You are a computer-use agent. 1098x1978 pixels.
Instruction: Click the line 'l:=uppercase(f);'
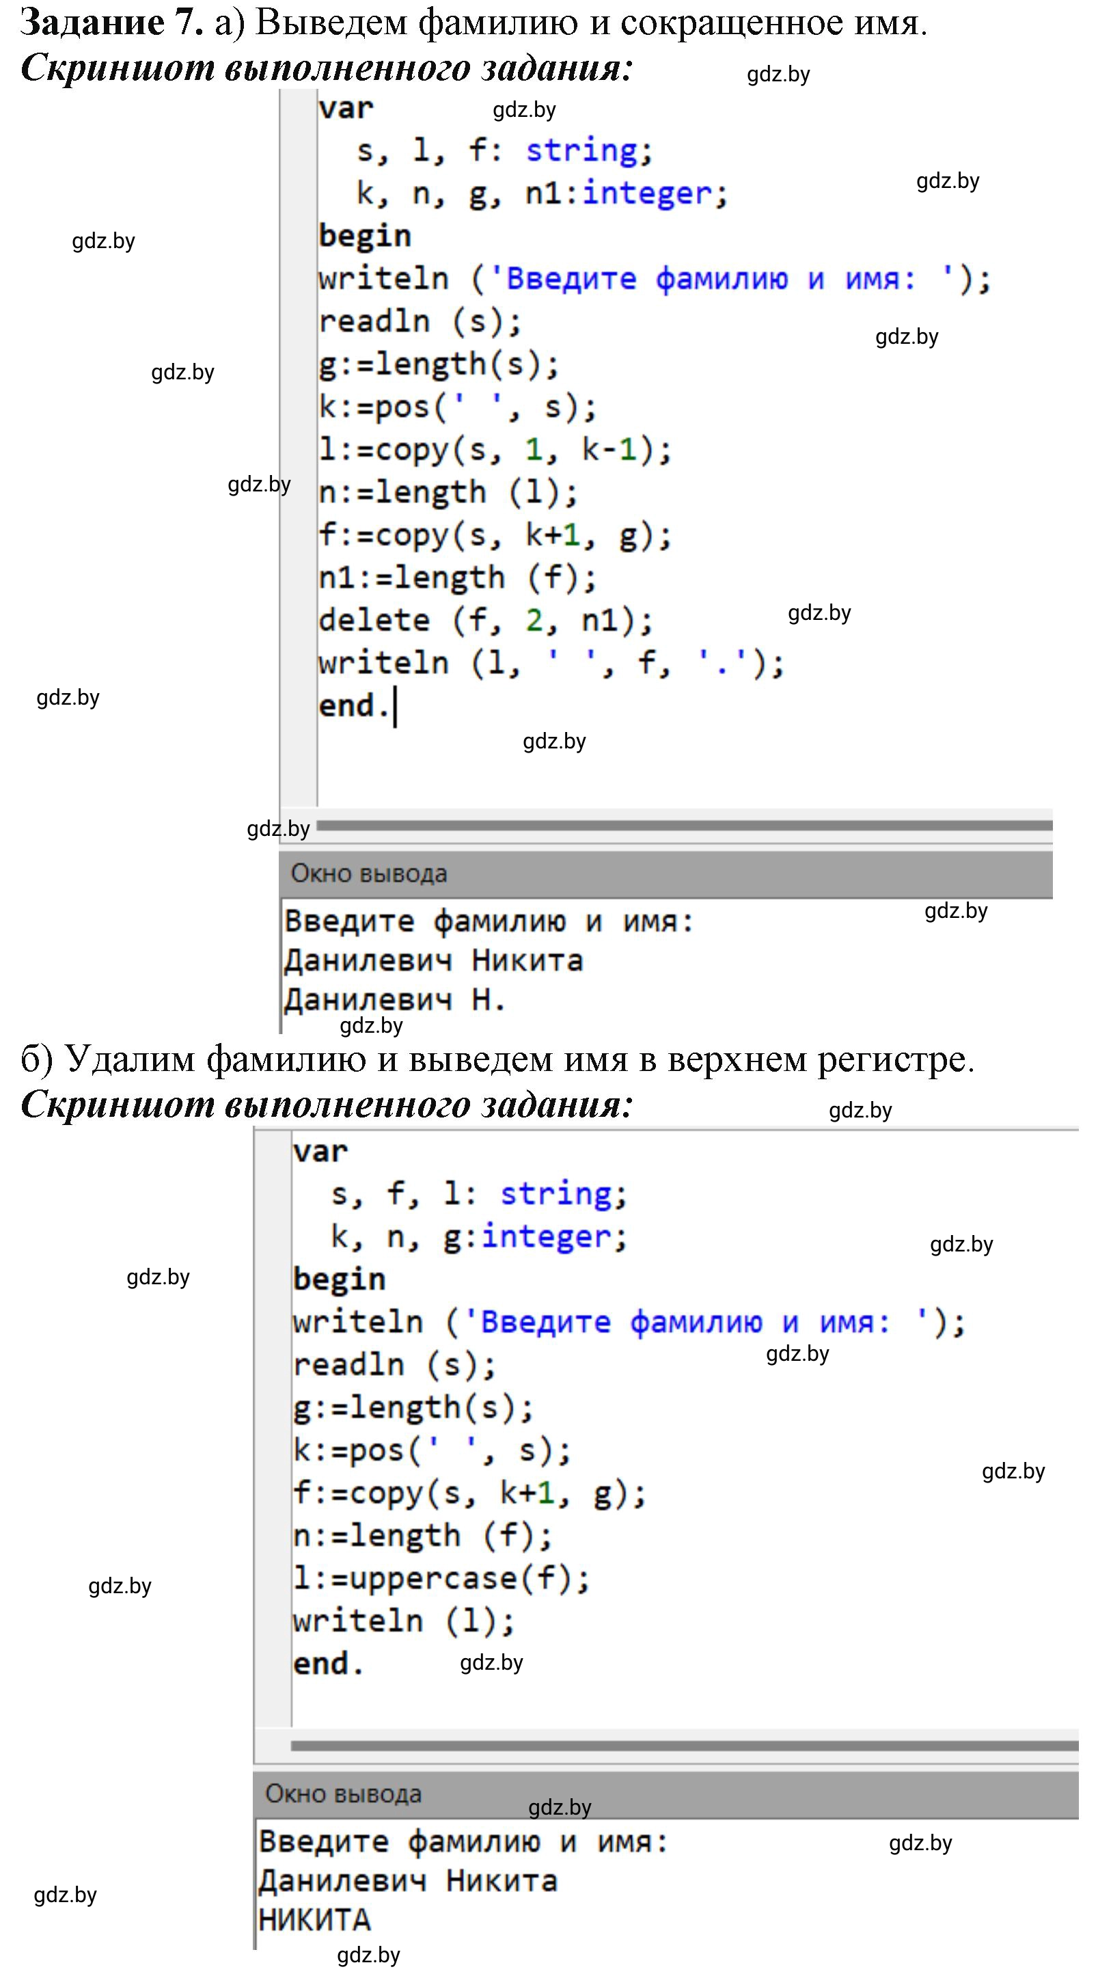tap(441, 1579)
